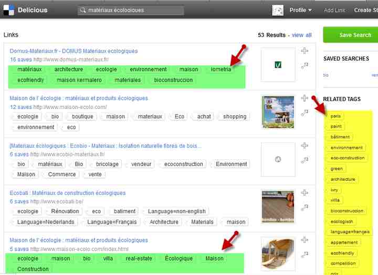This screenshot has width=378, height=275.
Task: Open the Ecobio-Materiaux placeholder thumbnail
Action: pyautogui.click(x=278, y=159)
